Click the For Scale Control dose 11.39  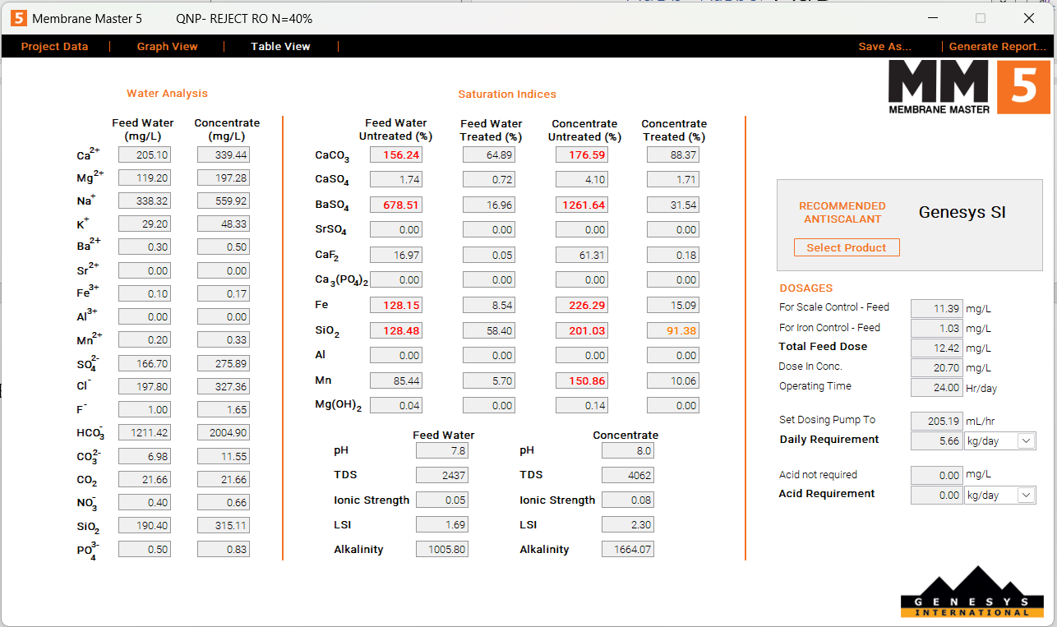click(937, 308)
